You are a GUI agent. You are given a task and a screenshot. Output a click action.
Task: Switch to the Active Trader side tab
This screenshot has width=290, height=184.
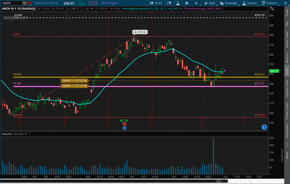point(287,39)
